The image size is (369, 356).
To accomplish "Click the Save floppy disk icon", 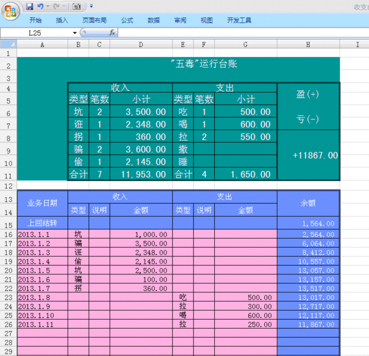I will [x=29, y=6].
